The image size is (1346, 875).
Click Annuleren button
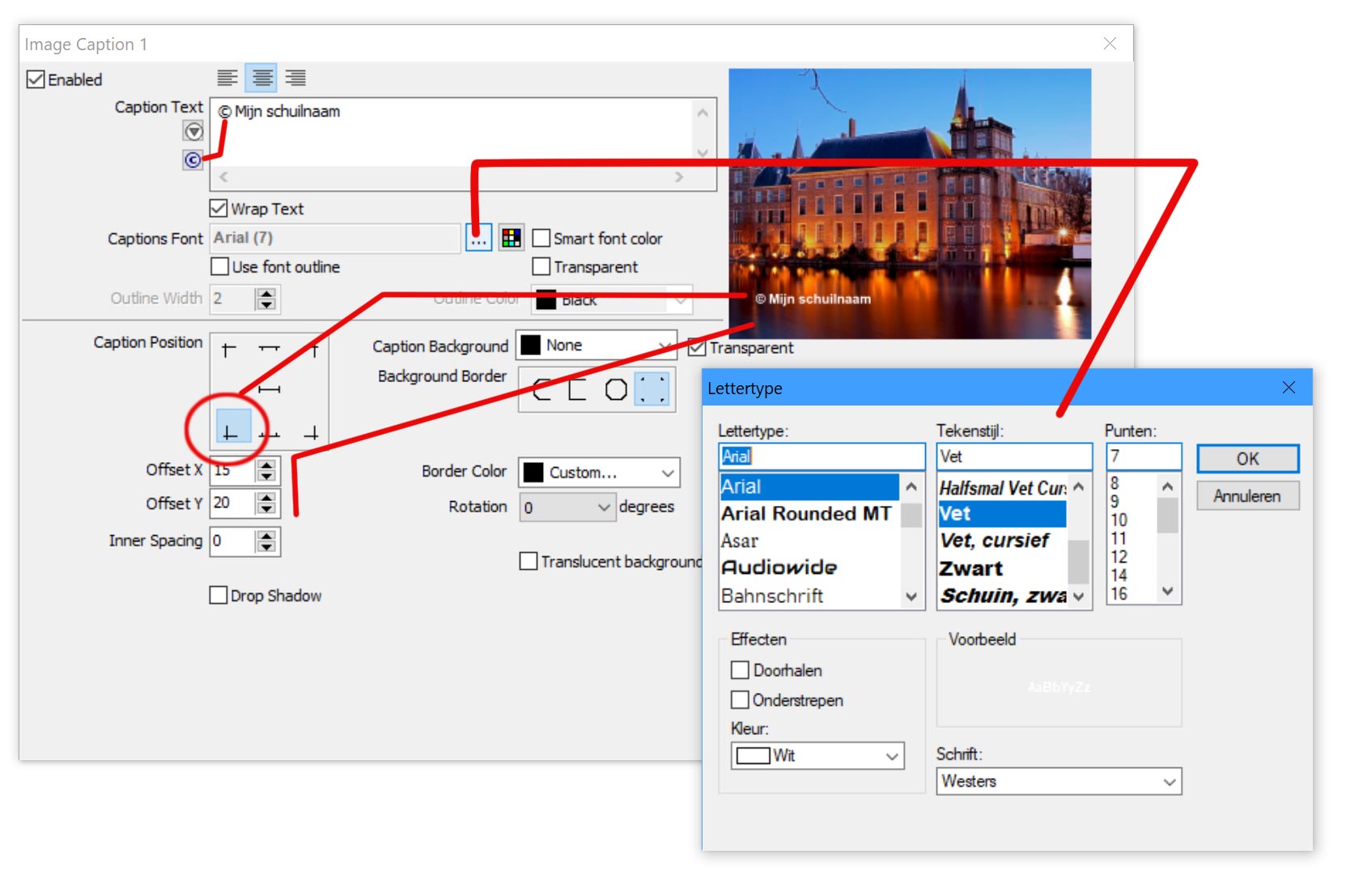coord(1247,496)
